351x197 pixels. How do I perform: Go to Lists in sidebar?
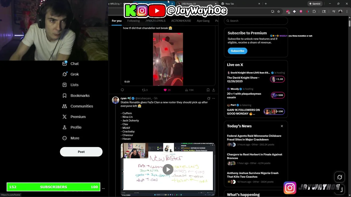[70, 85]
